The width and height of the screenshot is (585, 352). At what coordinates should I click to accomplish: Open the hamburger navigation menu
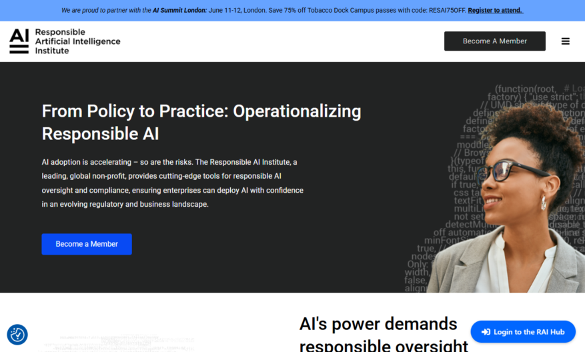pyautogui.click(x=565, y=41)
